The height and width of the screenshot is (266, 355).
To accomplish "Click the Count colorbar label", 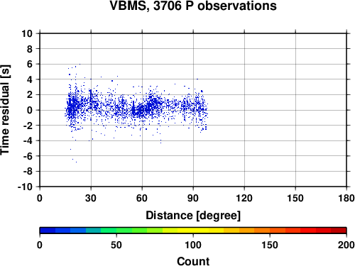I will 193,261.
